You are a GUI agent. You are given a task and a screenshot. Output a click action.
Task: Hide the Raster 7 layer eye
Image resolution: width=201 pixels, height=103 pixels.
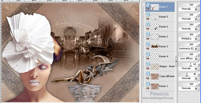click(x=148, y=9)
